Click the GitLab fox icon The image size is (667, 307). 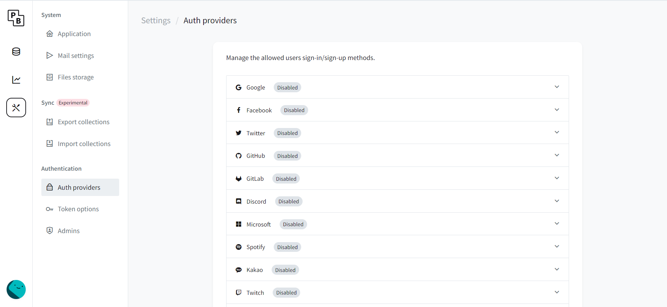pos(238,179)
